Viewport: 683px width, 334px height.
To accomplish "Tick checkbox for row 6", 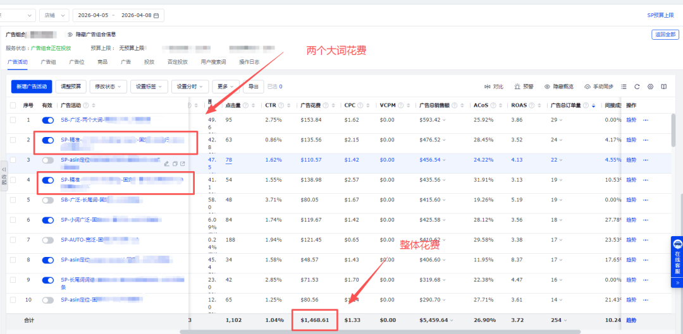I will tap(13, 220).
